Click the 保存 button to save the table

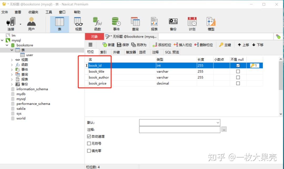[x=123, y=45]
